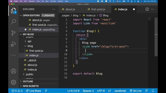Open editor More Actions menu

[153, 9]
